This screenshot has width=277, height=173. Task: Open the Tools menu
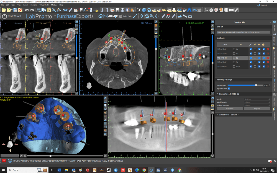(13, 5)
